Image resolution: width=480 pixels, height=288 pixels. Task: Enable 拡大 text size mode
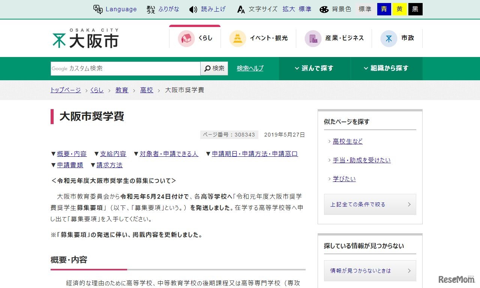point(288,9)
